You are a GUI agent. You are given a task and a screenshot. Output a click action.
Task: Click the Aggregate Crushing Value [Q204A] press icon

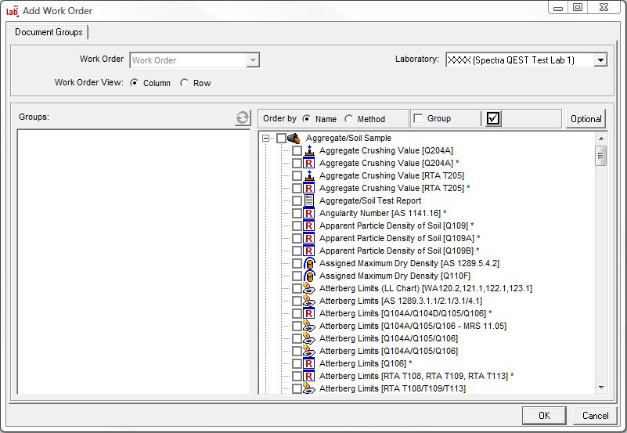(308, 150)
